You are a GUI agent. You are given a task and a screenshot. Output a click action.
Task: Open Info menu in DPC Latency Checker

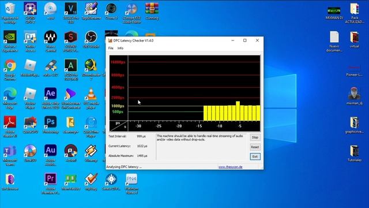121,48
